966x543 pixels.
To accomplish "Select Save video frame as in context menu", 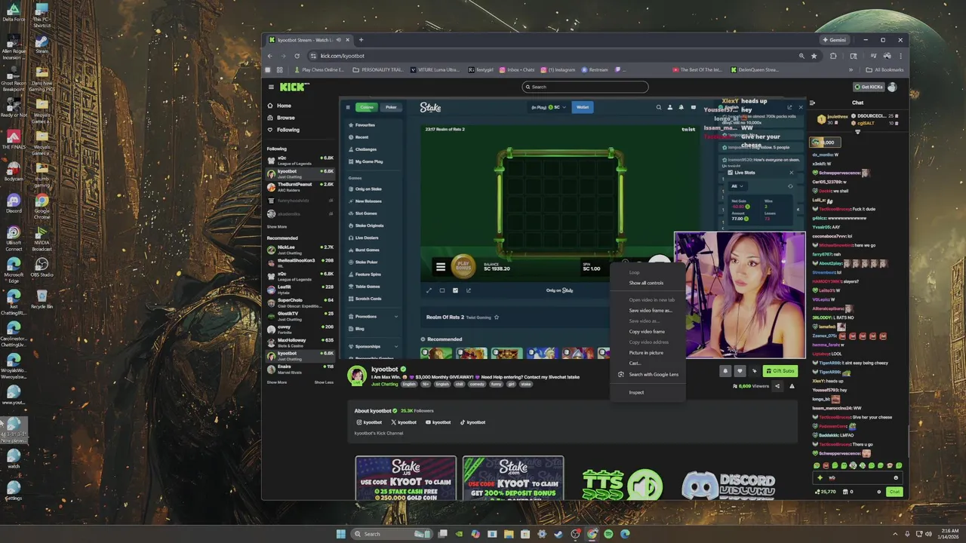I will click(650, 310).
